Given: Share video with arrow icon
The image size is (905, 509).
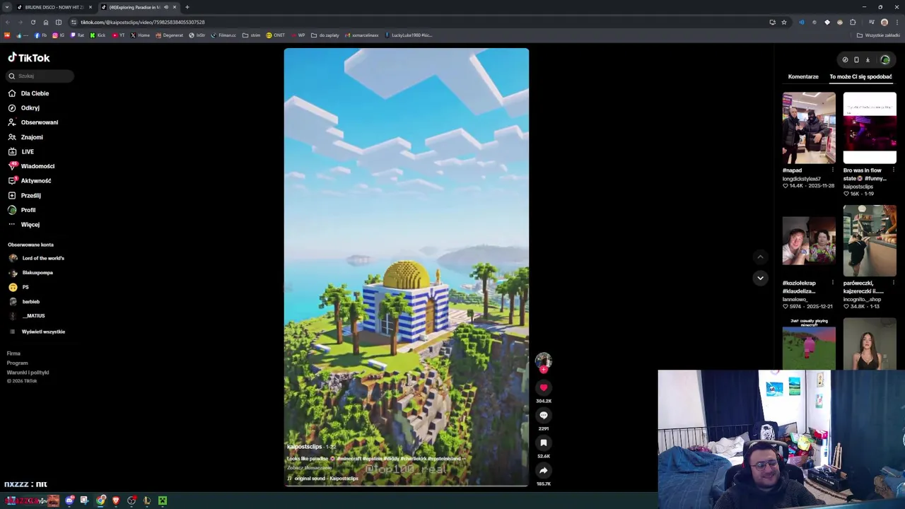Looking at the screenshot, I should (543, 470).
